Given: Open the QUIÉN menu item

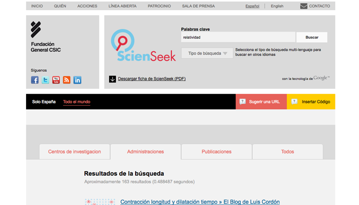Looking at the screenshot, I should [x=60, y=6].
